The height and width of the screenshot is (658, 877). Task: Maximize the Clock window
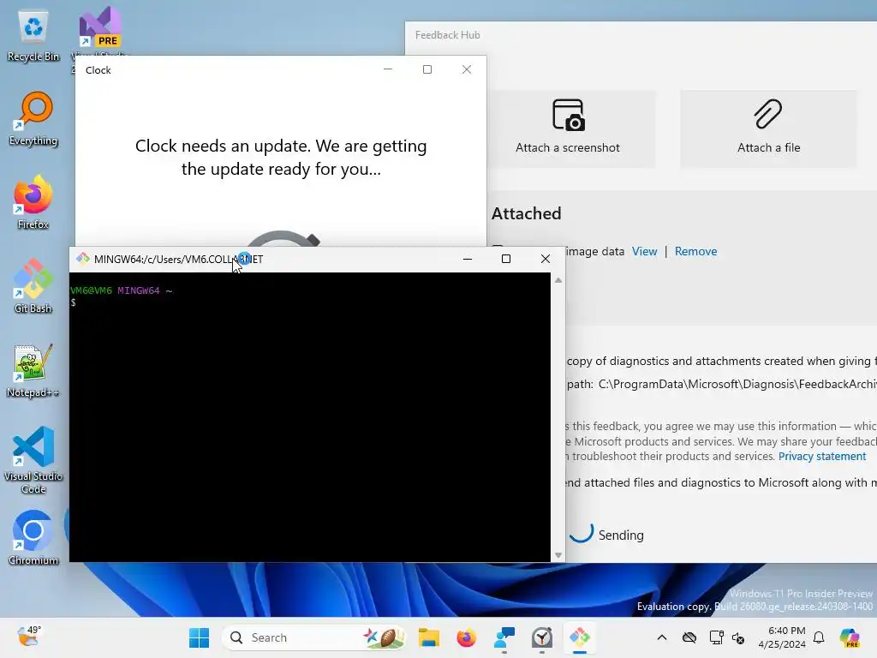427,69
